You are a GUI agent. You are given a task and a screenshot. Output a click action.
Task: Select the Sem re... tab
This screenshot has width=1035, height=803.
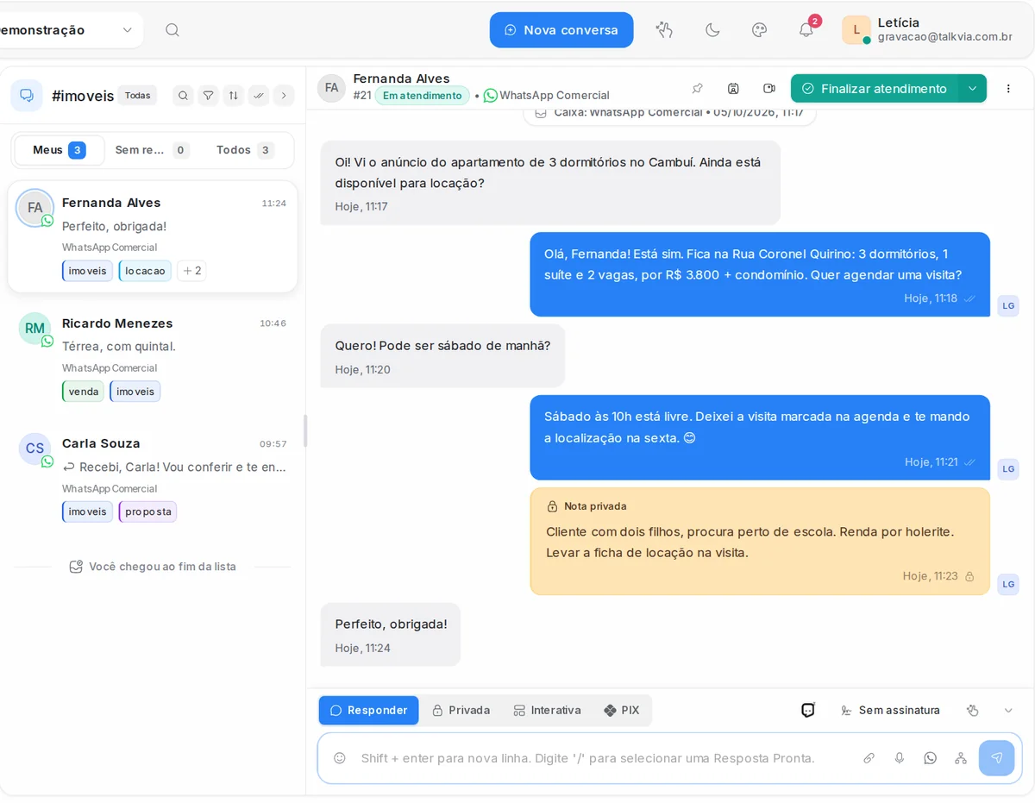click(153, 150)
